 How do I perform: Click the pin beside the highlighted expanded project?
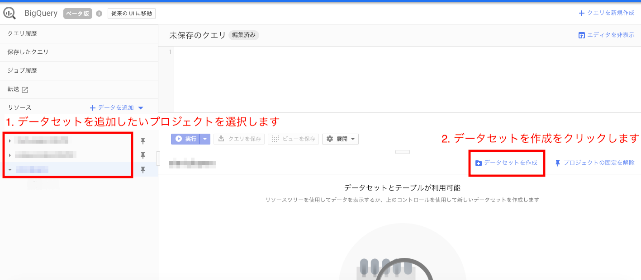click(143, 170)
